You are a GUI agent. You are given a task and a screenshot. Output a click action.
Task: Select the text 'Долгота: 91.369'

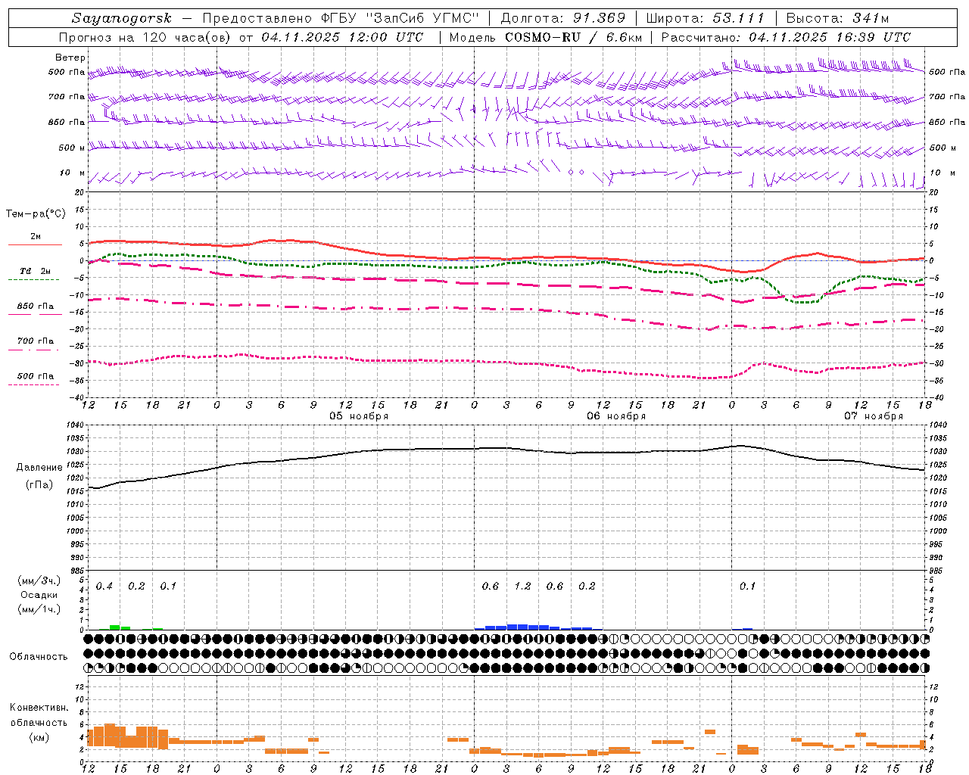pyautogui.click(x=563, y=18)
